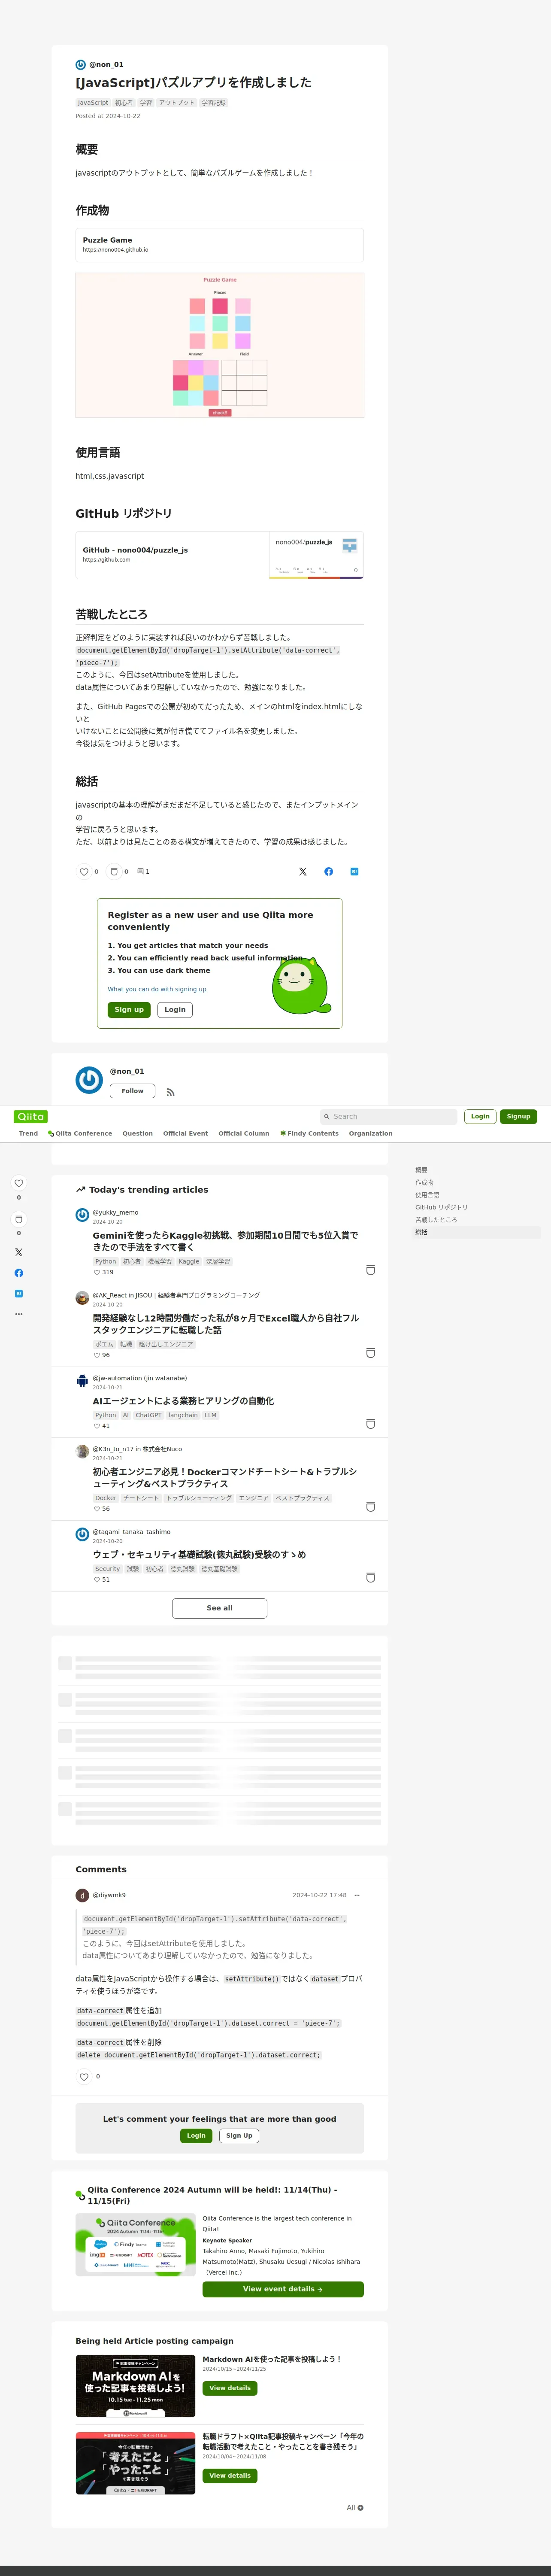The height and width of the screenshot is (2576, 551).
Task: Click View event details button
Action: pyautogui.click(x=282, y=2289)
